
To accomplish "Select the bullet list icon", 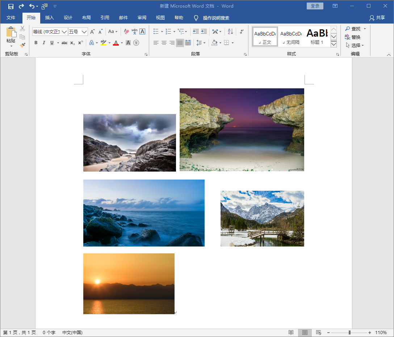I will [156, 31].
